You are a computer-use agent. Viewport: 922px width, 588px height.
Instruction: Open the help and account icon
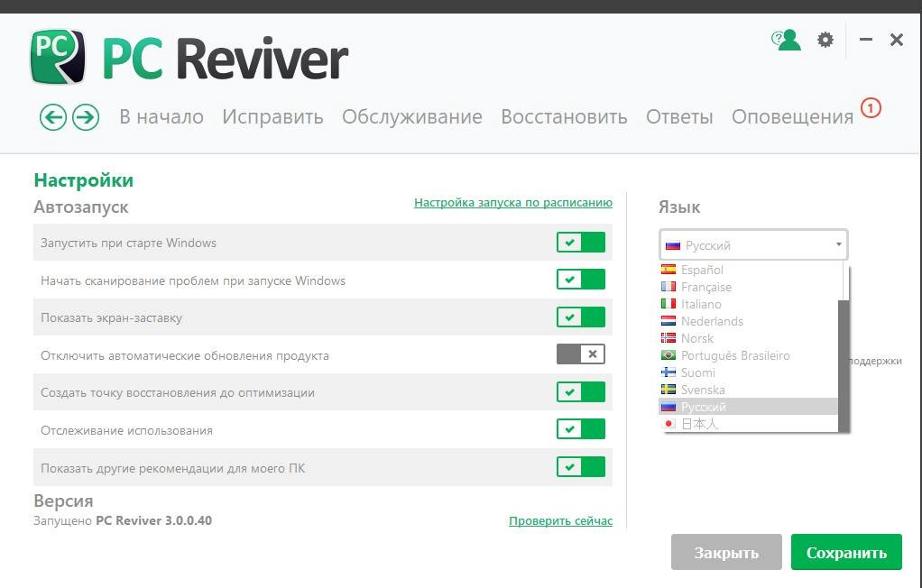[786, 40]
